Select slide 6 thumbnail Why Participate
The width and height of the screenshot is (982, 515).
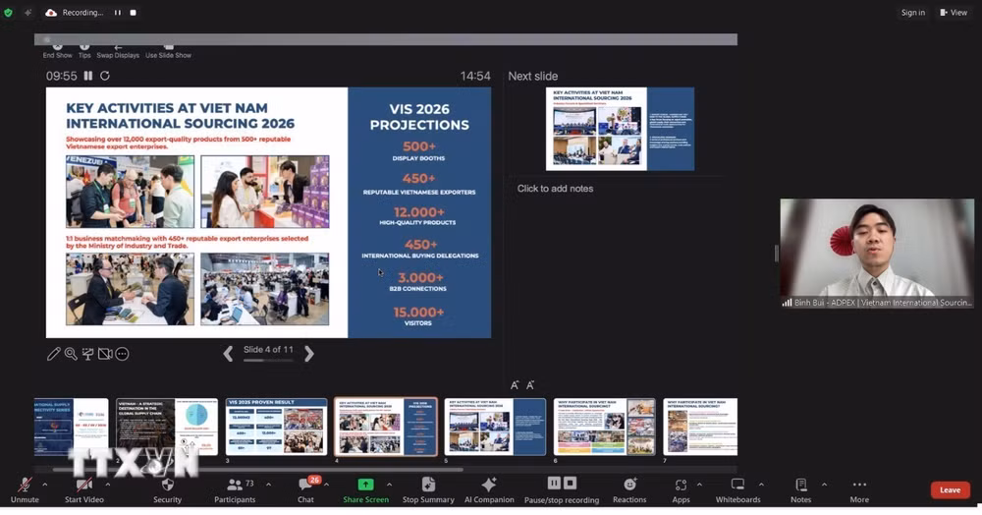604,427
